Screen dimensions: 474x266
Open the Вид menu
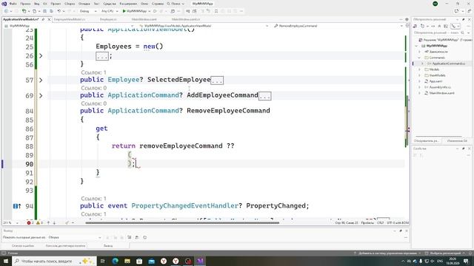[36, 4]
